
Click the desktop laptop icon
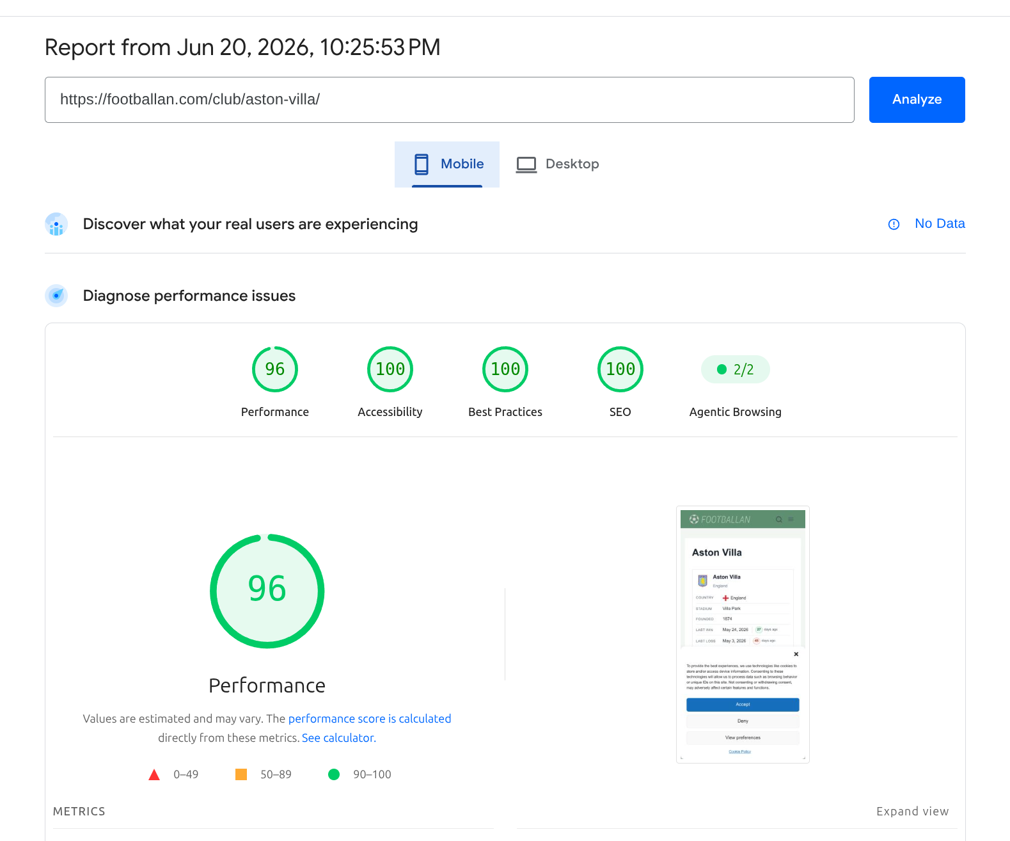point(526,164)
